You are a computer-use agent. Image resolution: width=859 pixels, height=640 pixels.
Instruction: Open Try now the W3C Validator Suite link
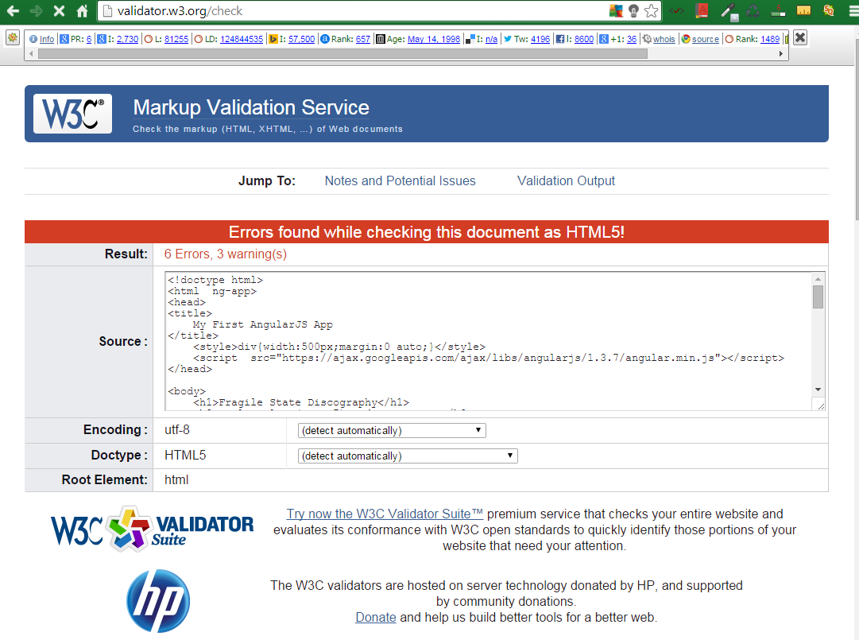(385, 514)
